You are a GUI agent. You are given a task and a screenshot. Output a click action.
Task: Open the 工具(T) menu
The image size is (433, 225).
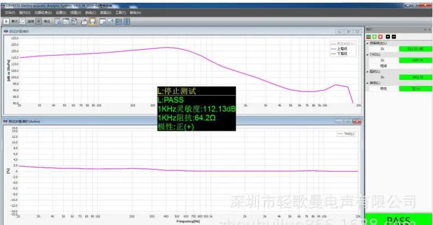point(120,13)
